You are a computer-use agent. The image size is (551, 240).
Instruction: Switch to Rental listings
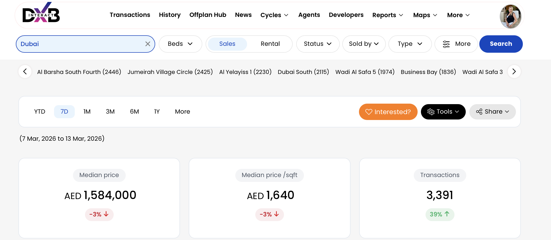click(270, 44)
